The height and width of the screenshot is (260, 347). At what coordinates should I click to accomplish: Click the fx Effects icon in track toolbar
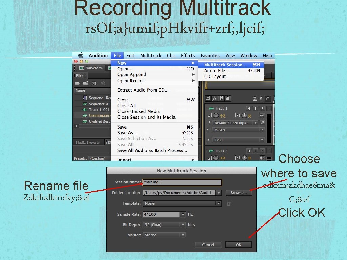[x=215, y=99]
